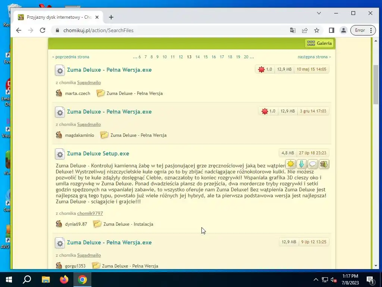The height and width of the screenshot is (287, 382).
Task: Open magdakaminio's Zuma Deluxe - Pełna Wersja folder
Action: (138, 135)
